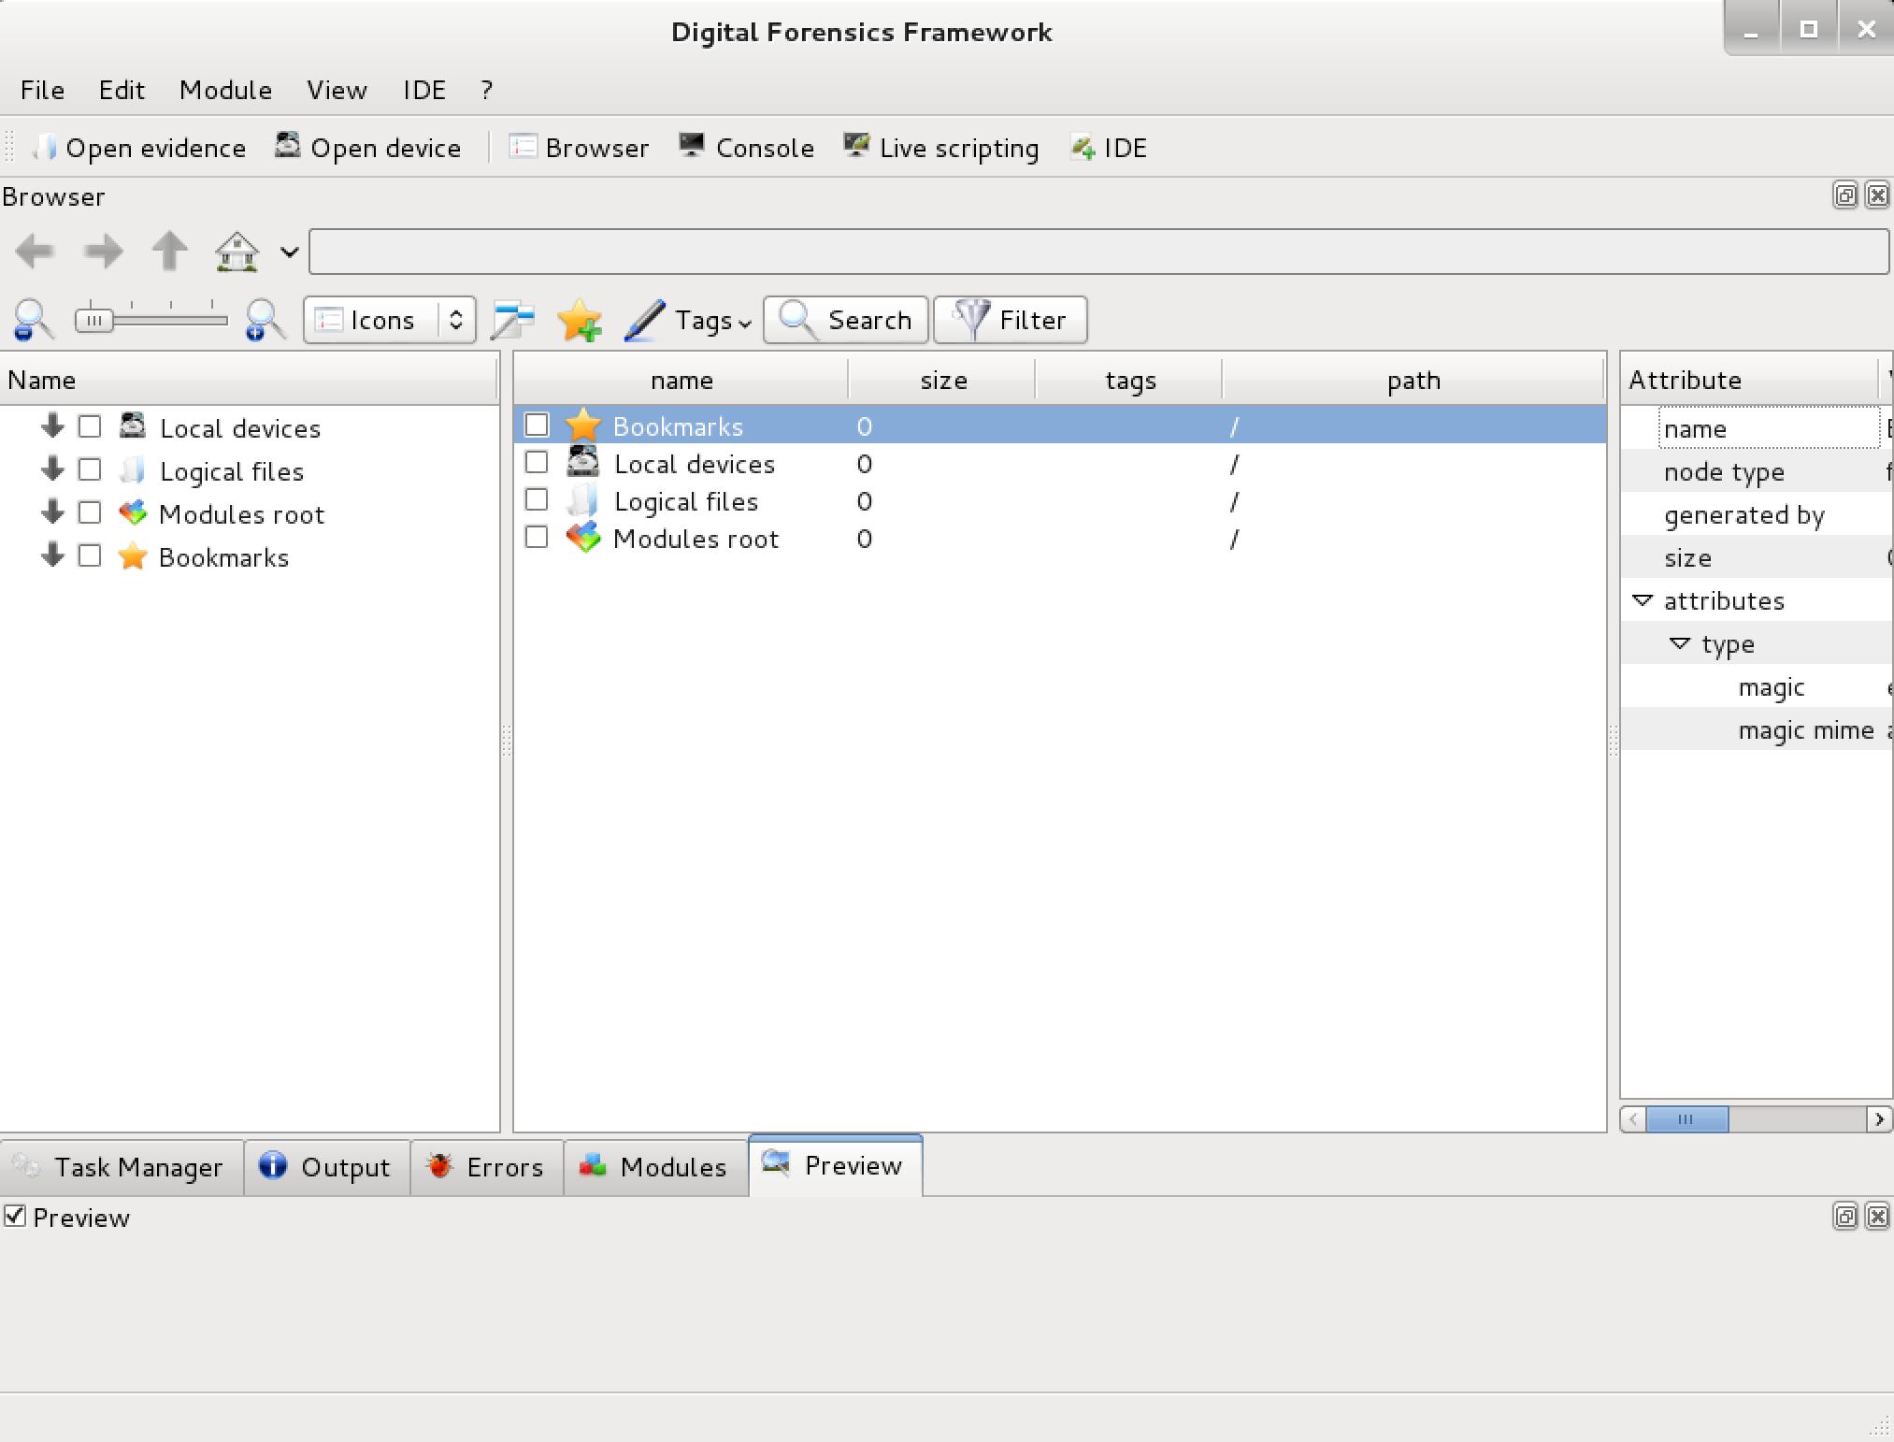Tick Logical files row checkbox in table

pyautogui.click(x=537, y=499)
